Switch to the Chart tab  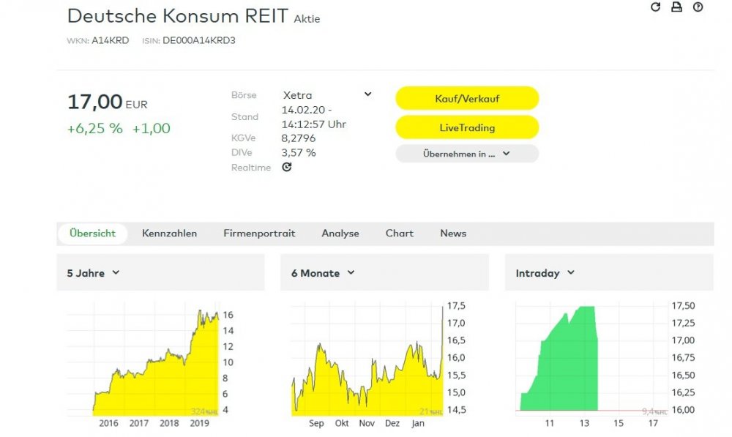pos(399,233)
